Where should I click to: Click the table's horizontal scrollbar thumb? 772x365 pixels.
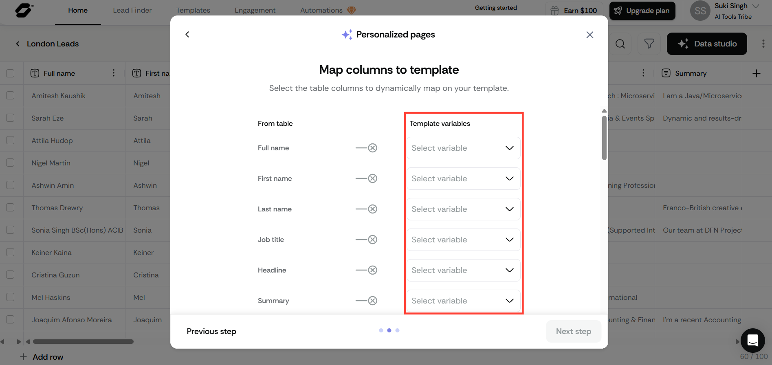(x=83, y=342)
